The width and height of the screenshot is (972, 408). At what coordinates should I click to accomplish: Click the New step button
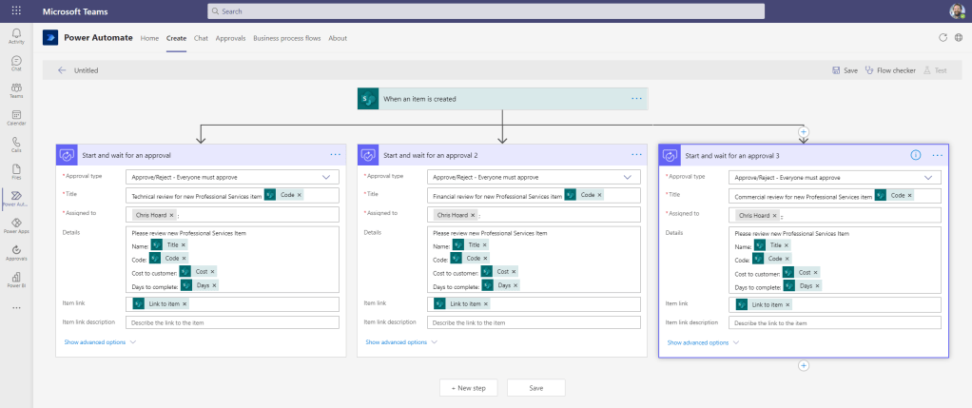pyautogui.click(x=468, y=387)
